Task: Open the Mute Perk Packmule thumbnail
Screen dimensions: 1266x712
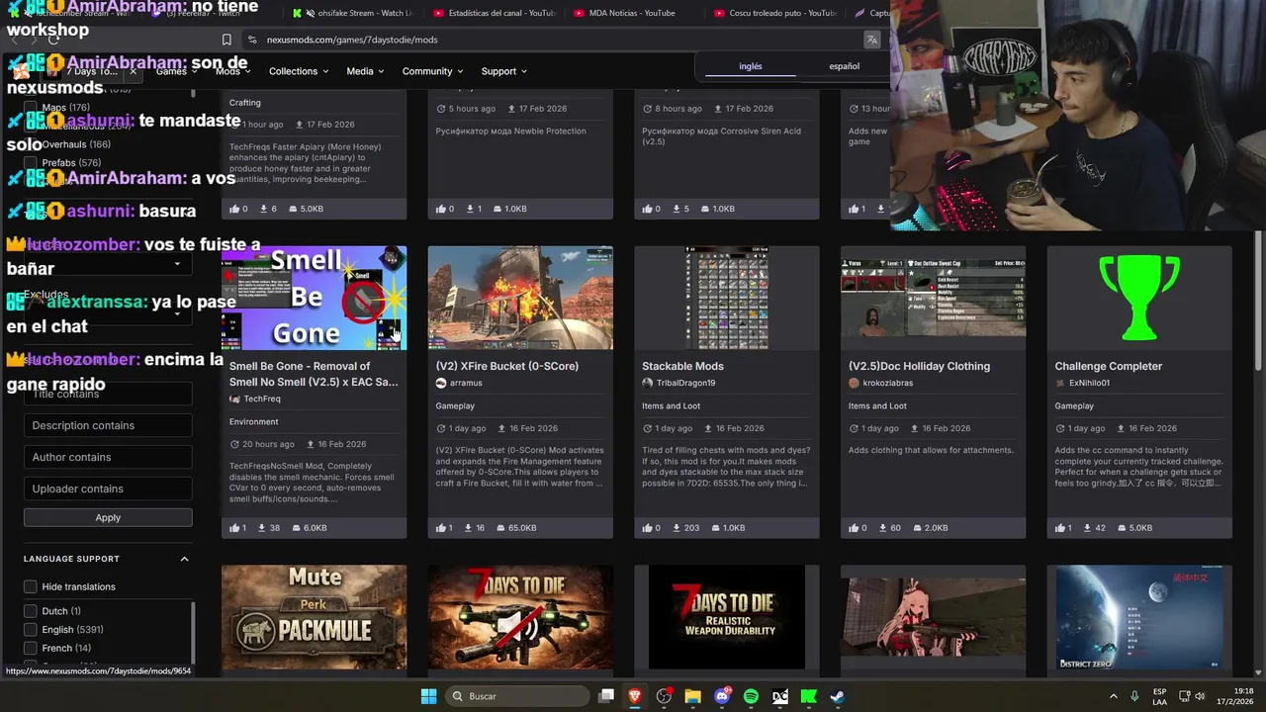Action: click(x=314, y=617)
